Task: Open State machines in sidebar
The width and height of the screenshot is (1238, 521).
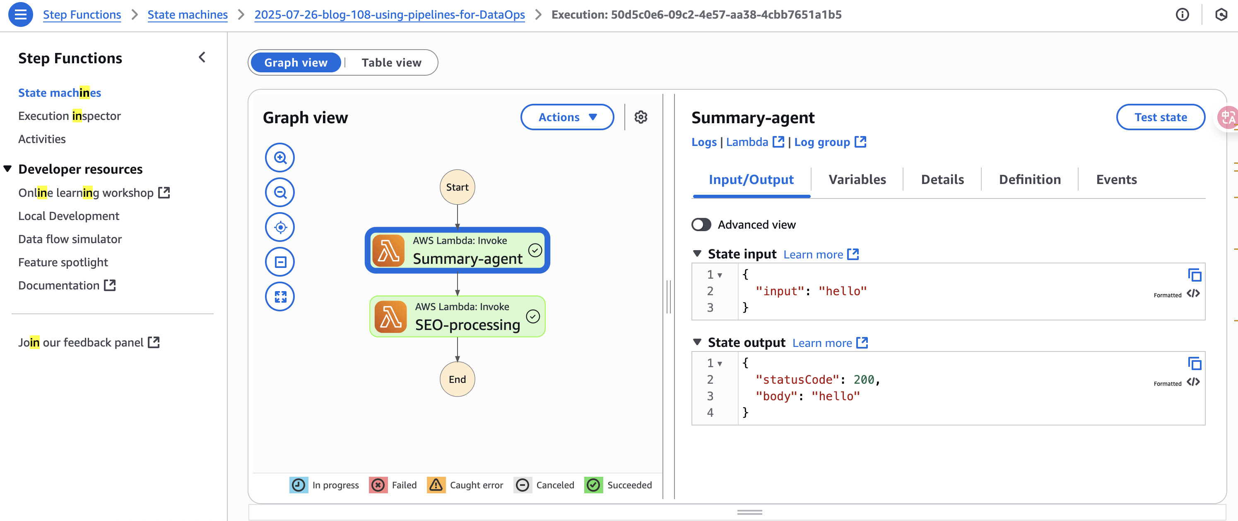Action: (60, 93)
